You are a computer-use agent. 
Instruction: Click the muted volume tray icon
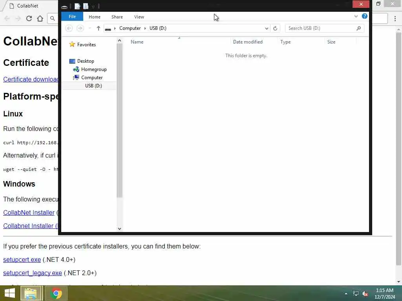[365, 294]
